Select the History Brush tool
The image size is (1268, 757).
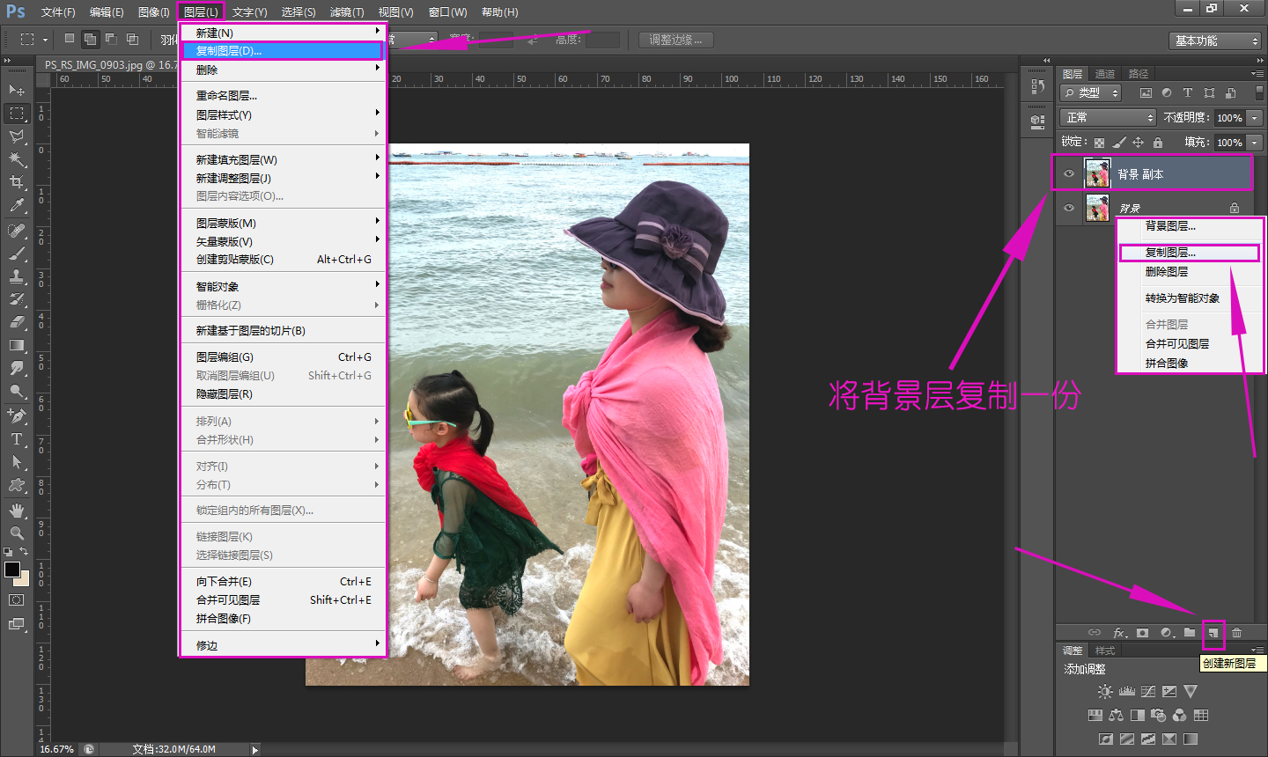17,299
